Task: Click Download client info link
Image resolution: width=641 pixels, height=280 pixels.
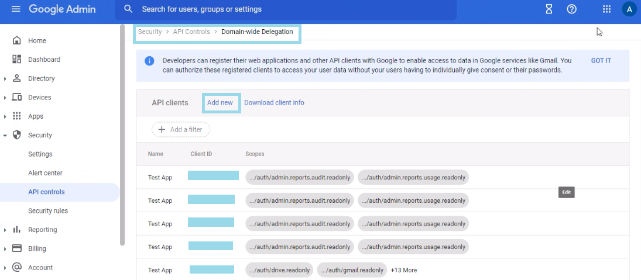Action: (274, 103)
